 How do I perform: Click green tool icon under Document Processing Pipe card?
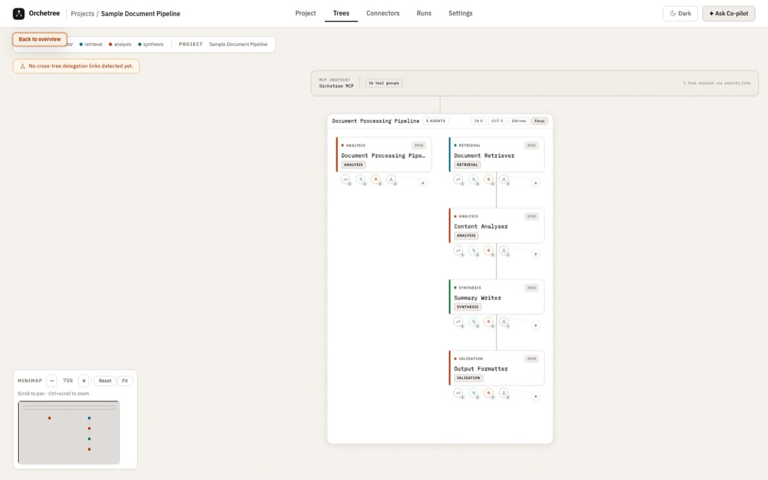[x=360, y=180]
